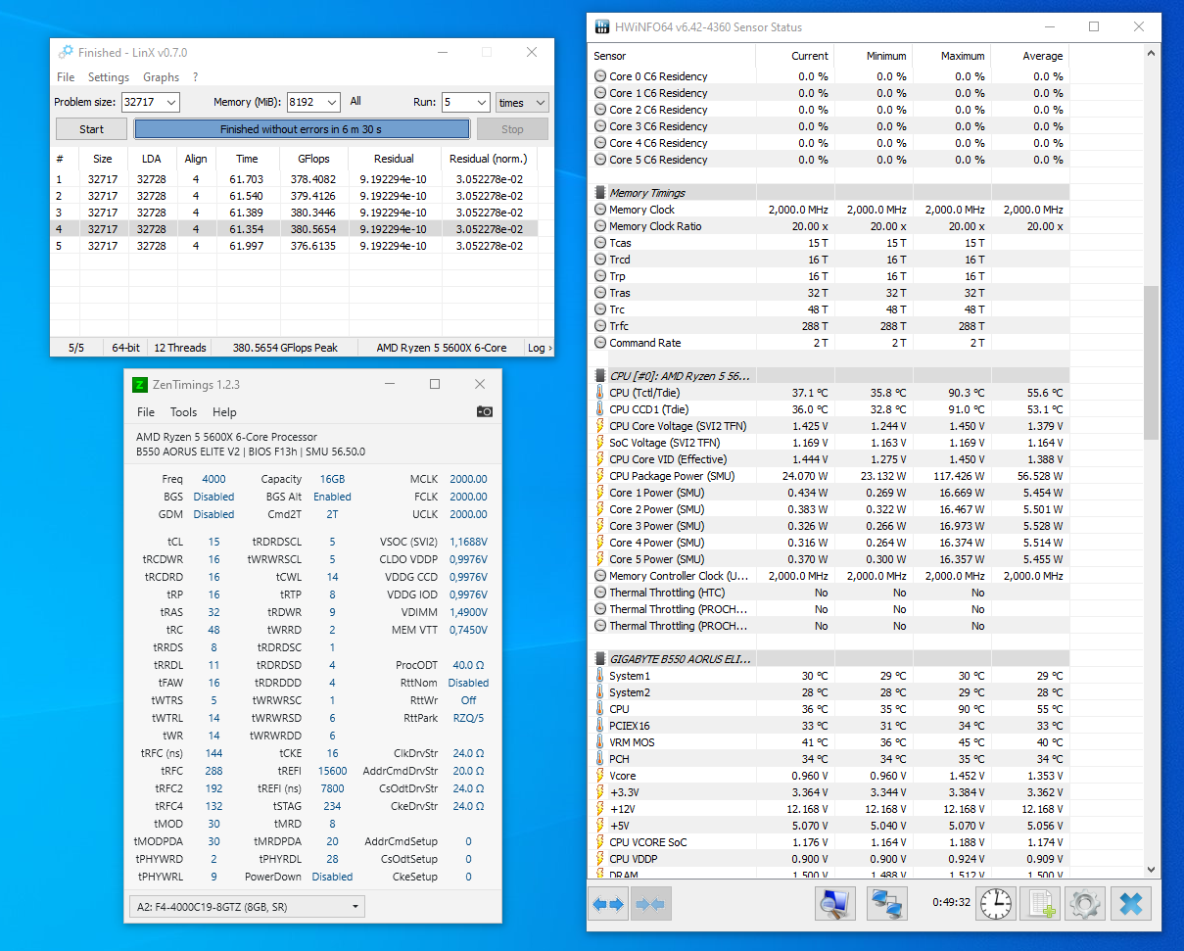Screen dimensions: 1184x951
Task: Click the scroll up arrow in HWiNFO
Action: (x=1151, y=55)
